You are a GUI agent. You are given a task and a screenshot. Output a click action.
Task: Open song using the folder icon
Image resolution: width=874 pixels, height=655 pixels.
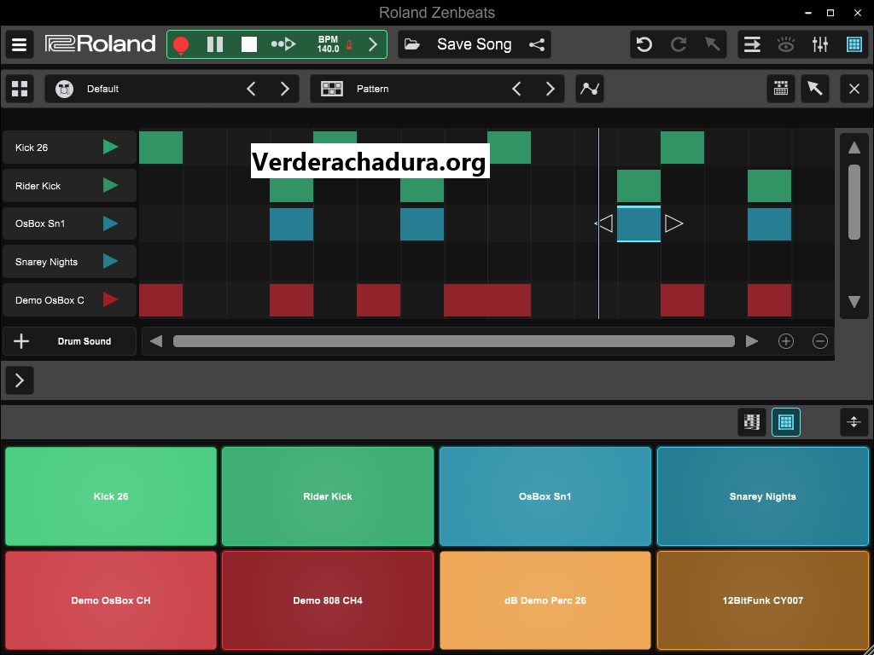(412, 44)
